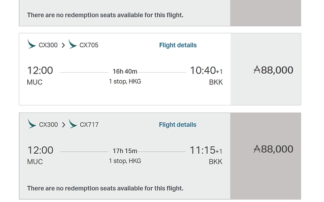
Task: Click the arrow between CX300 and CX717
Action: tap(63, 125)
